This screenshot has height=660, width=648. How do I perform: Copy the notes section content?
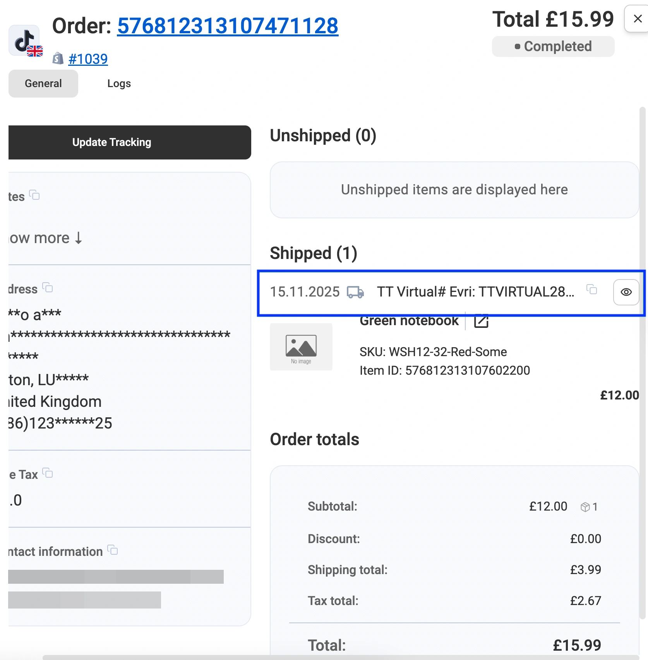(x=35, y=195)
